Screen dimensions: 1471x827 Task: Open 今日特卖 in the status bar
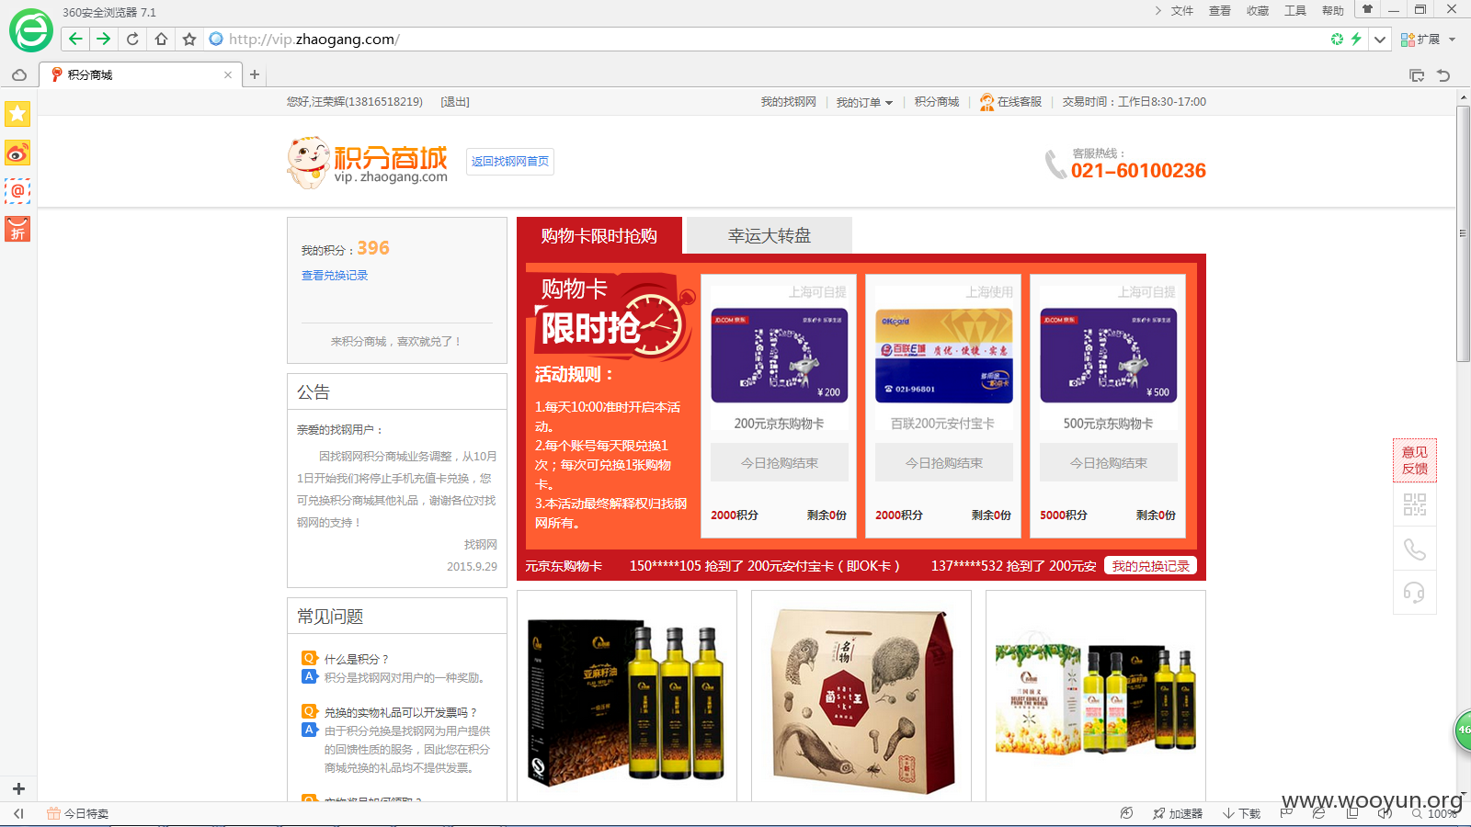tap(78, 813)
